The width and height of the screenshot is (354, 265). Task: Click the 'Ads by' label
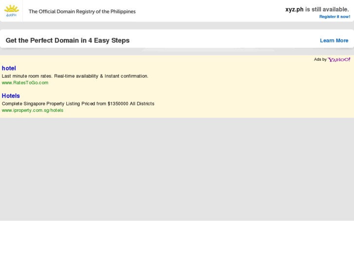pyautogui.click(x=320, y=59)
